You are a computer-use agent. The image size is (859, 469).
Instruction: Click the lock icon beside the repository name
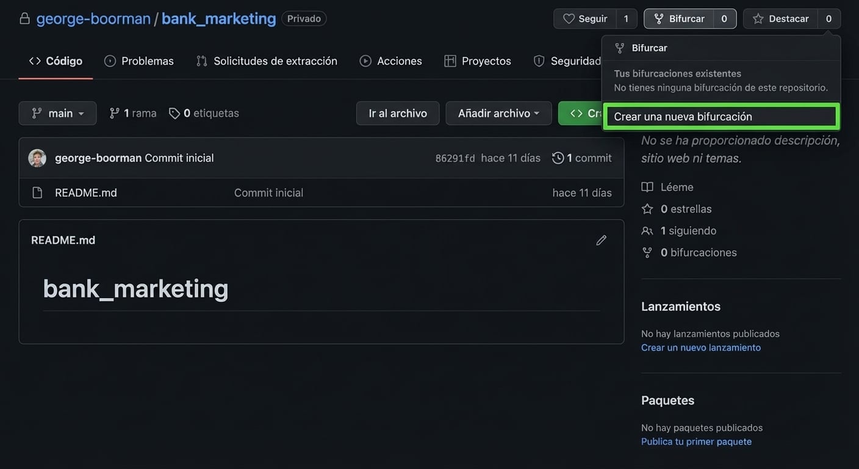pyautogui.click(x=24, y=19)
